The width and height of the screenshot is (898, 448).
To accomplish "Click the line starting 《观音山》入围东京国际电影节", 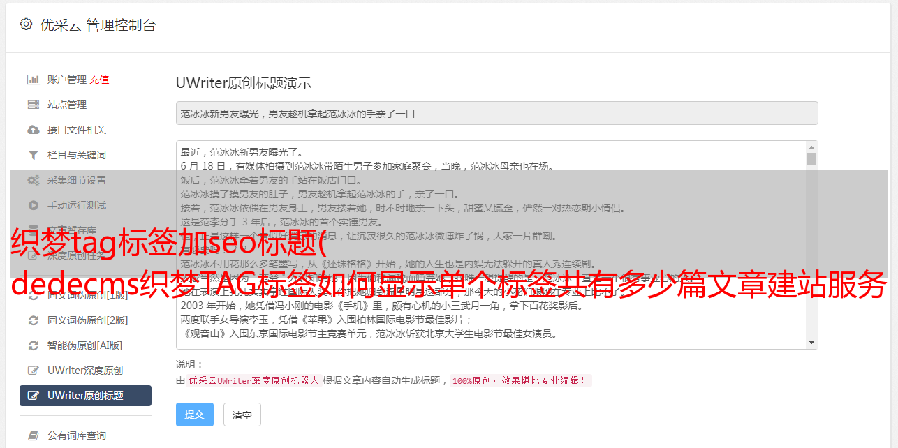I will 369,334.
